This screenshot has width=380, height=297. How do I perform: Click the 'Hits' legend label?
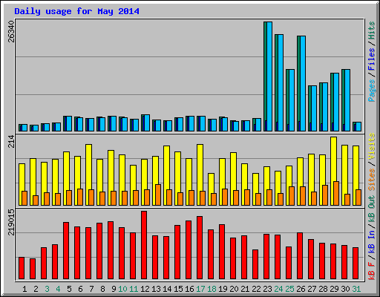pyautogui.click(x=372, y=30)
